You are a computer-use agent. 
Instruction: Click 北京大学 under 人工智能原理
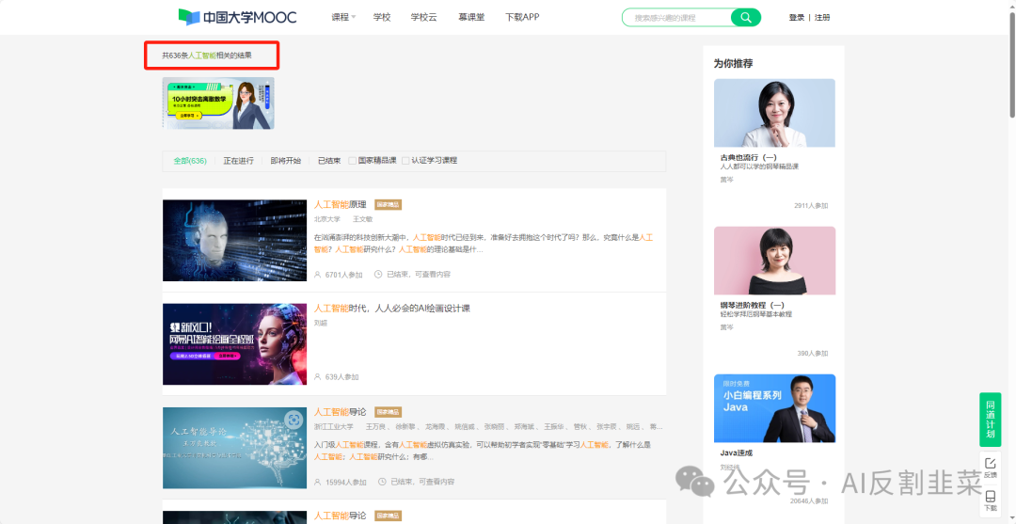tap(327, 219)
